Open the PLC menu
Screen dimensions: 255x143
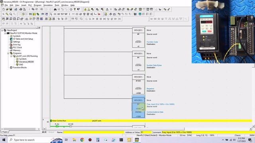coord(30,5)
